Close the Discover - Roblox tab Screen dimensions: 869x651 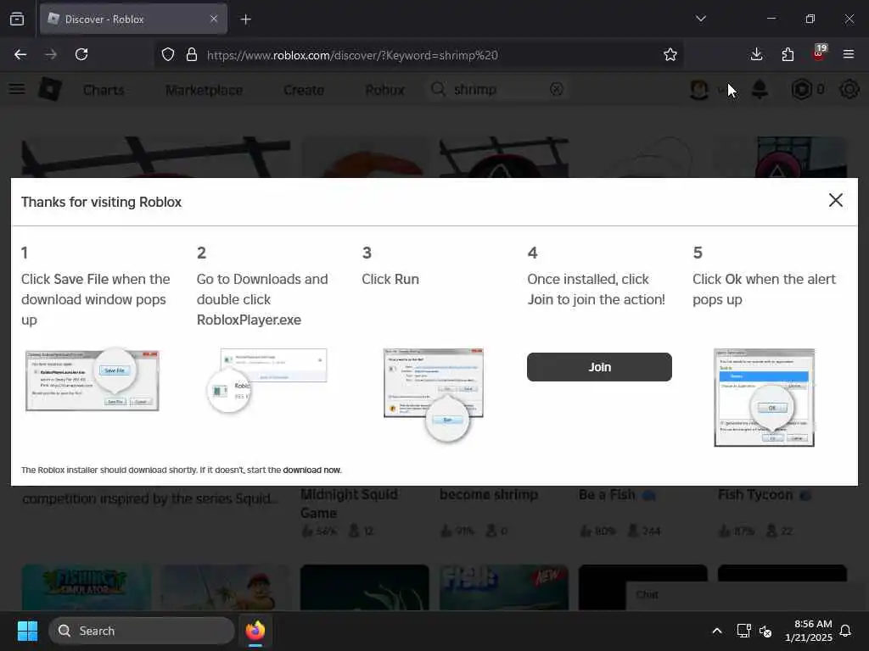tap(214, 19)
